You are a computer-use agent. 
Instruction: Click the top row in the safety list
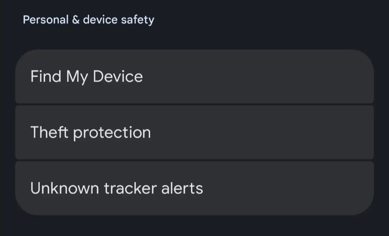click(194, 77)
